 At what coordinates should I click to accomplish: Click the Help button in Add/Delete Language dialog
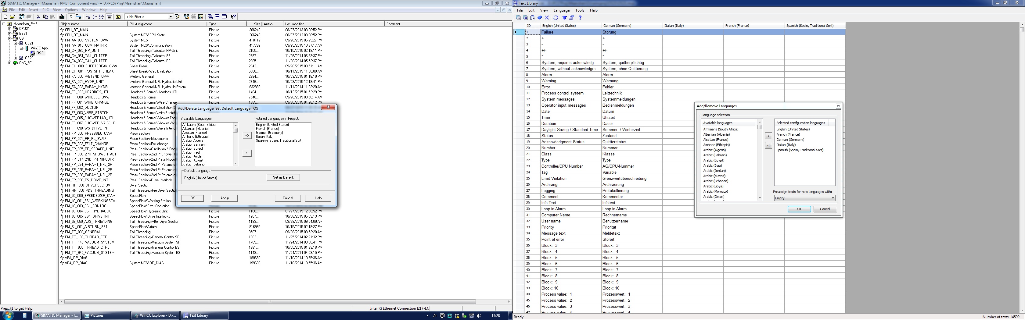pos(318,198)
